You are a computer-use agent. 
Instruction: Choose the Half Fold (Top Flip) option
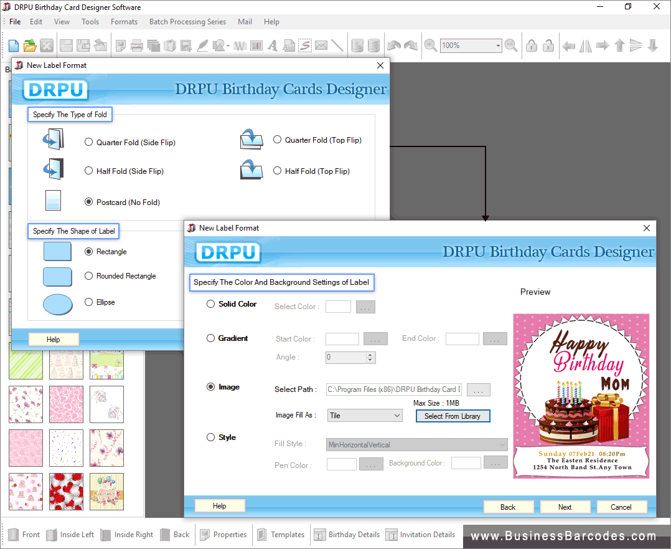[278, 171]
